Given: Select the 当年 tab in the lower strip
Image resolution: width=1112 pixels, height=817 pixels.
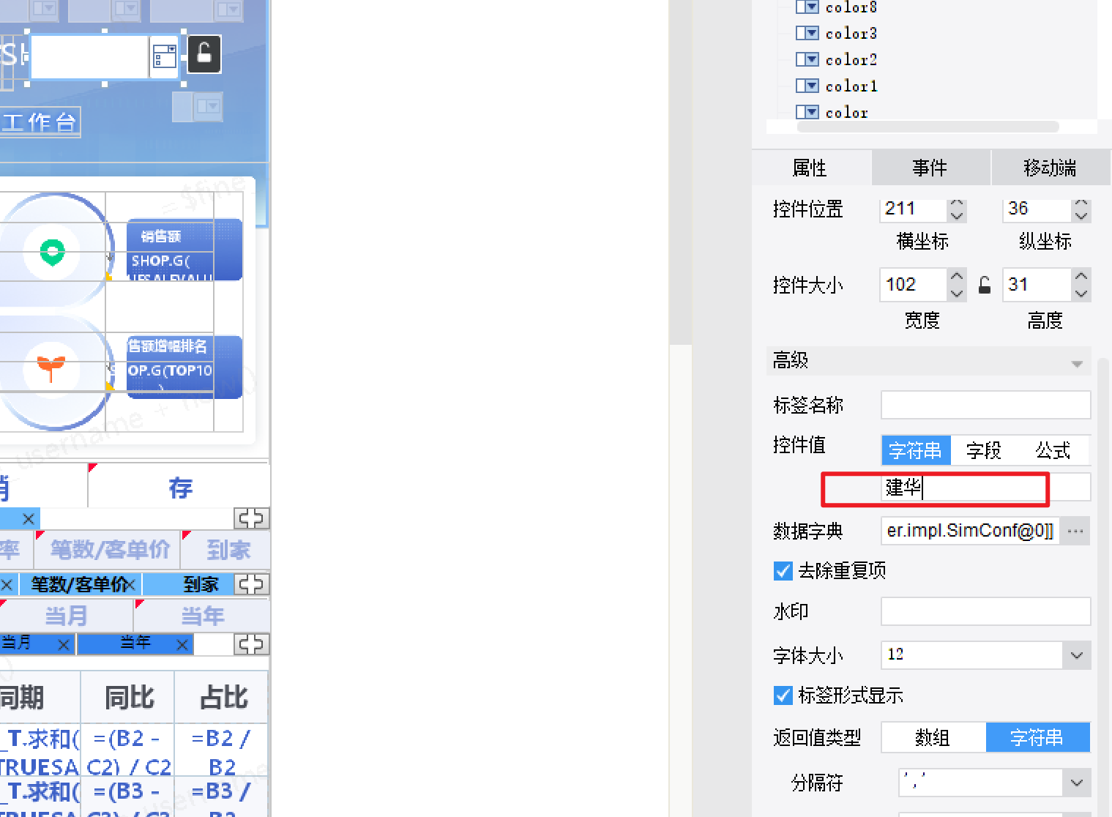Looking at the screenshot, I should click(x=135, y=643).
